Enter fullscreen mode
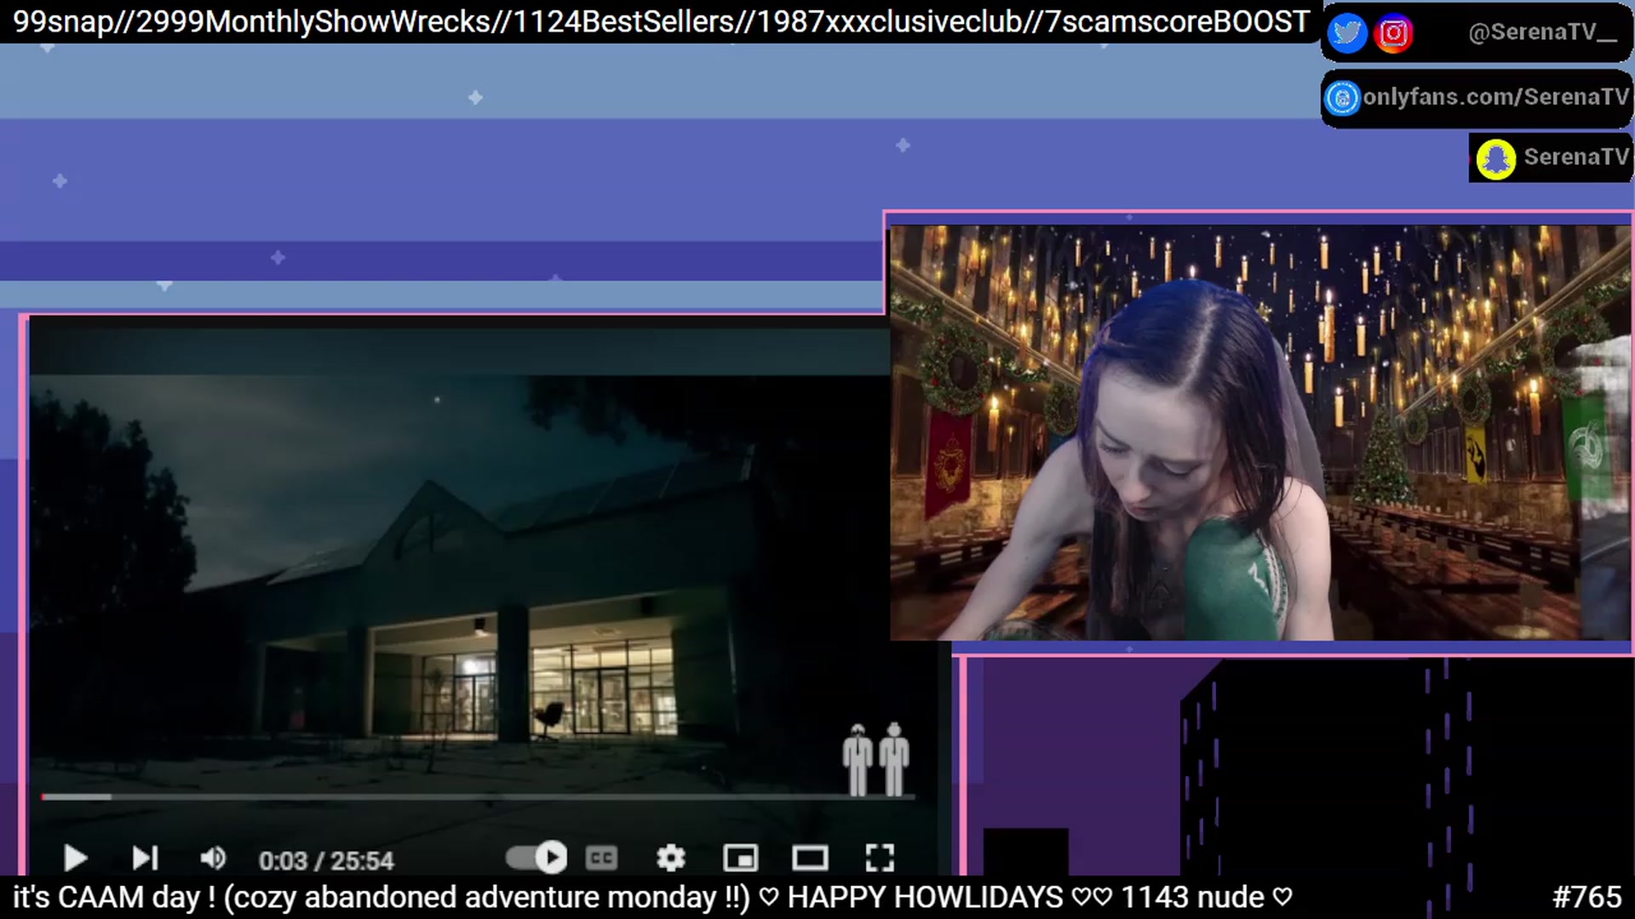Viewport: 1635px width, 919px height. (880, 858)
